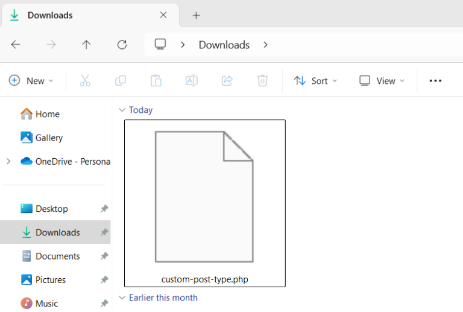Collapse the Today group
463x312 pixels.
point(122,110)
